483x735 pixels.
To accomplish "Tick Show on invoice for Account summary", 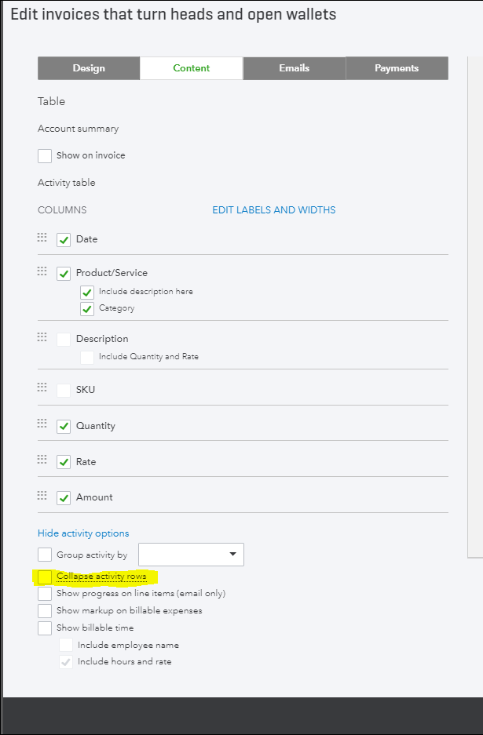I will (45, 155).
